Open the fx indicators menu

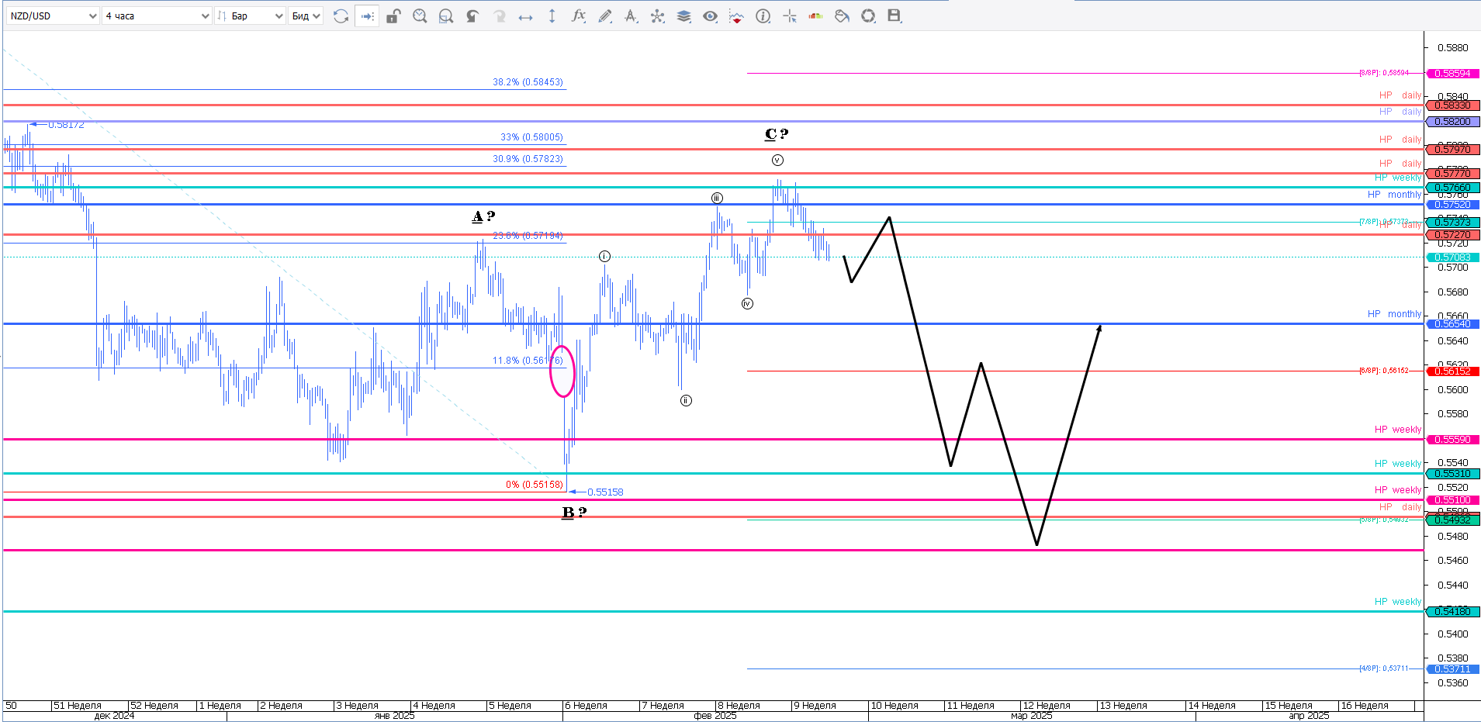(x=578, y=16)
